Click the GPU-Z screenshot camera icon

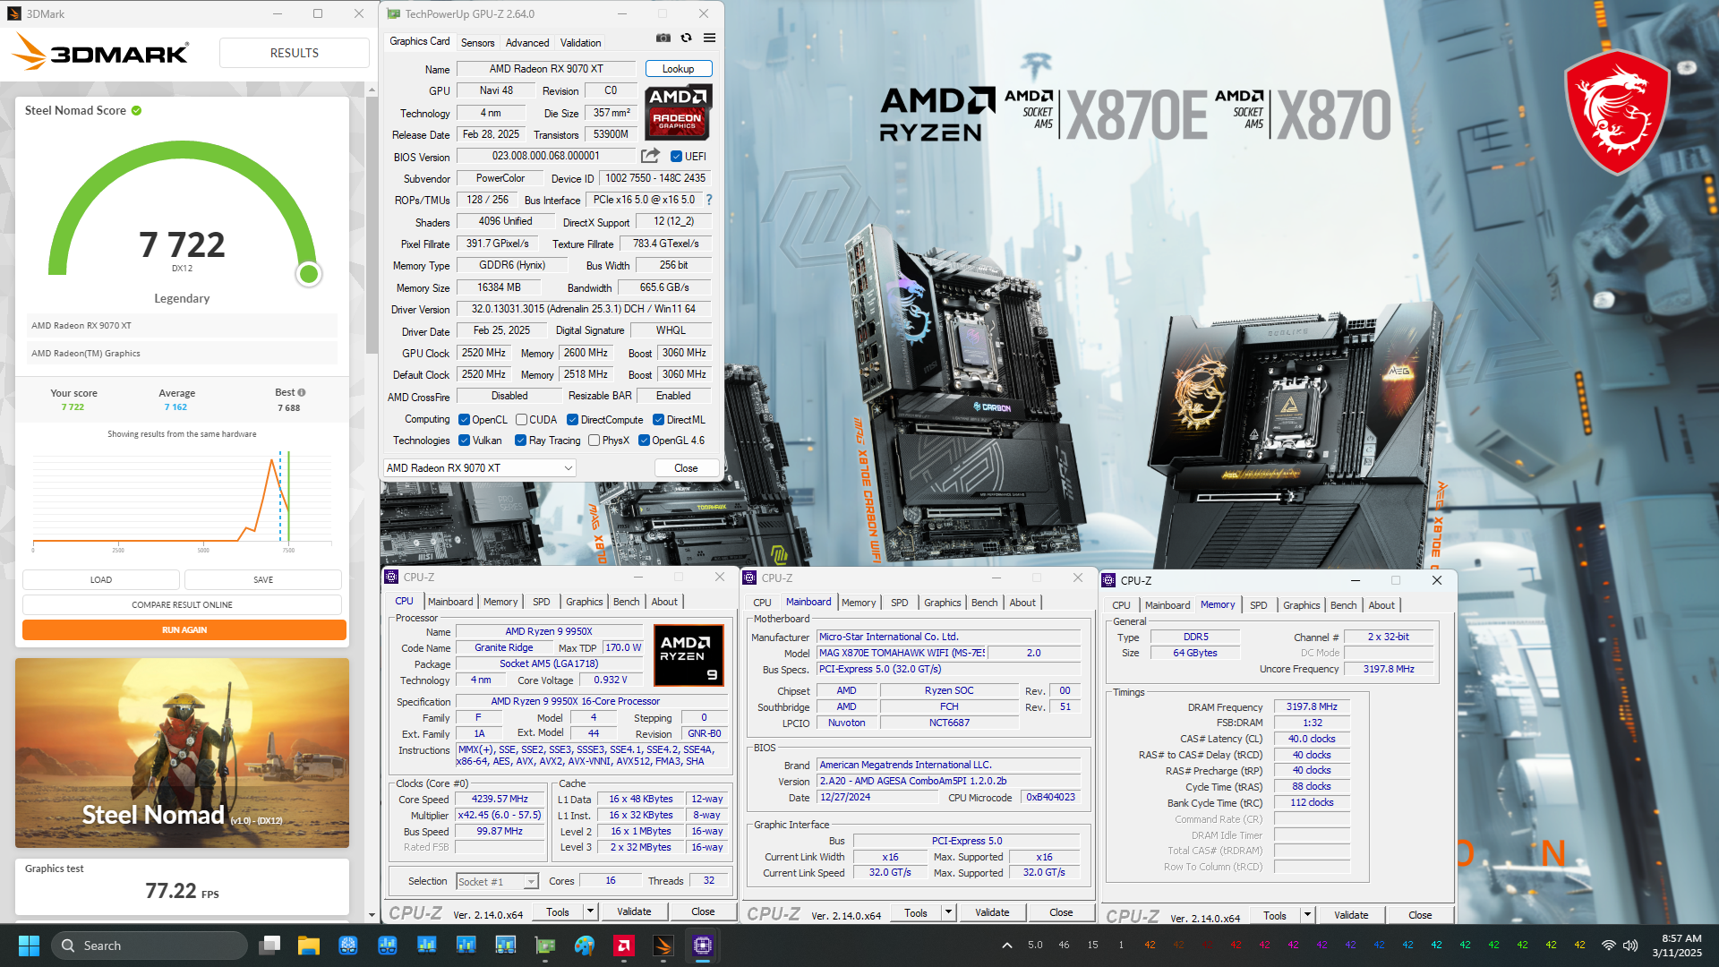click(663, 39)
